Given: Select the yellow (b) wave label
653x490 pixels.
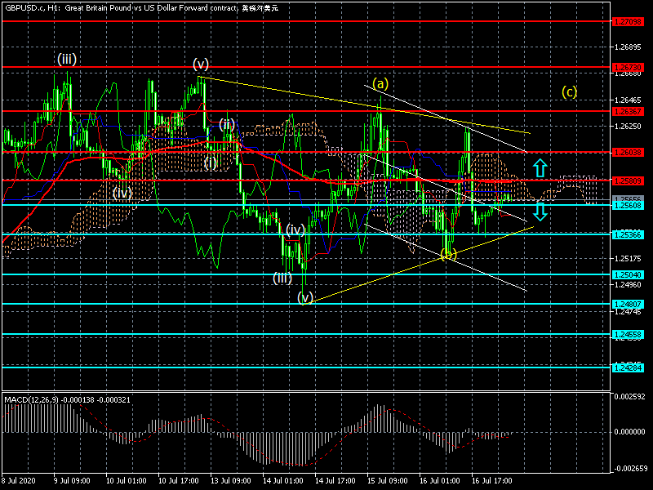Looking at the screenshot, I should point(448,255).
